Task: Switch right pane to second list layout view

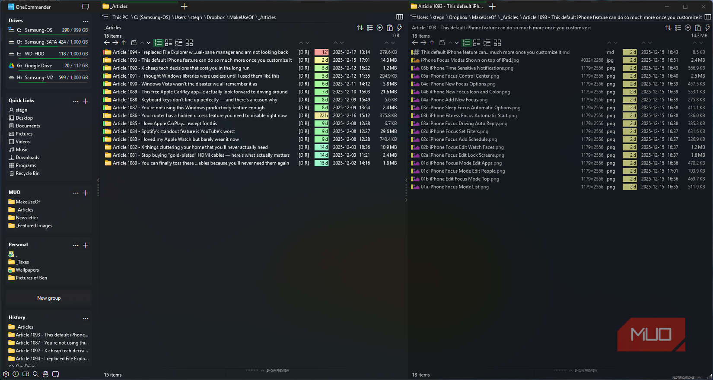Action: click(x=477, y=43)
